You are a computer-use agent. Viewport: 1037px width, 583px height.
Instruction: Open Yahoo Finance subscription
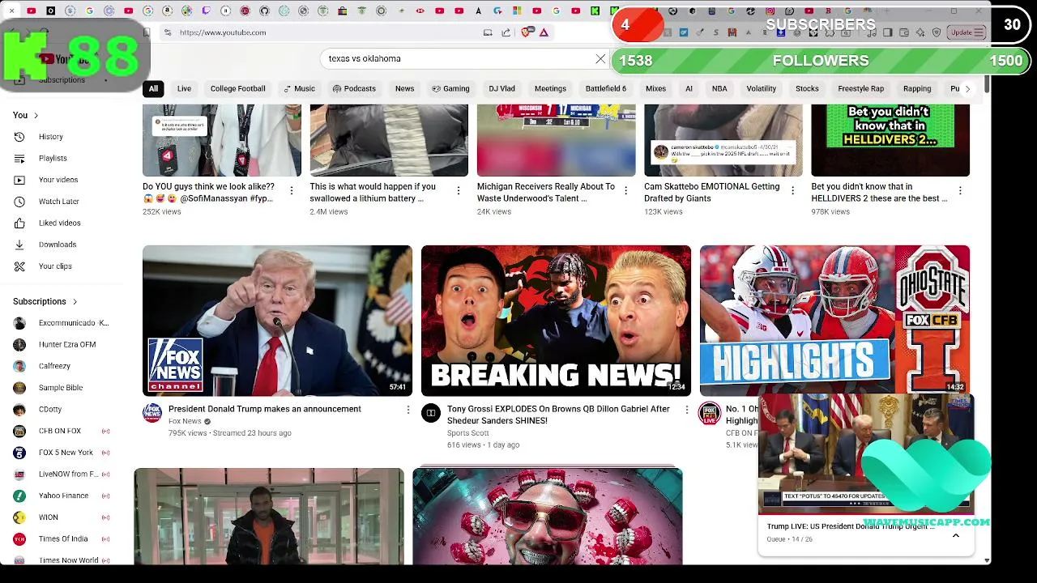point(62,496)
